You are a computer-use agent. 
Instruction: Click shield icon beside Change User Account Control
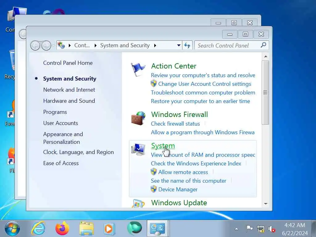[154, 83]
